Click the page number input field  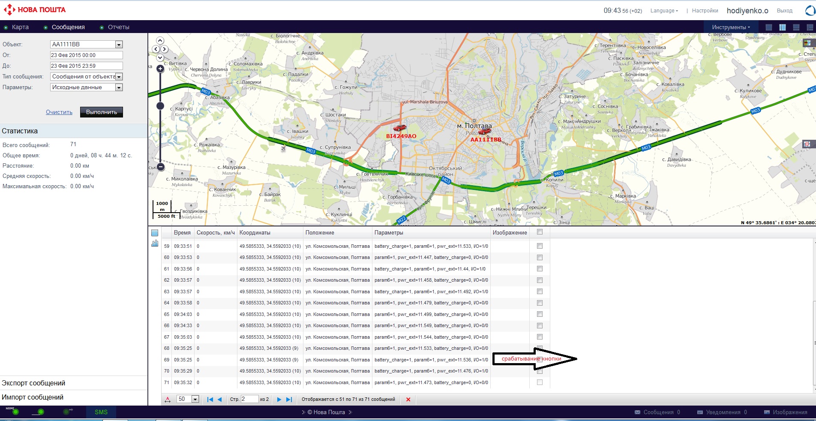tap(249, 399)
